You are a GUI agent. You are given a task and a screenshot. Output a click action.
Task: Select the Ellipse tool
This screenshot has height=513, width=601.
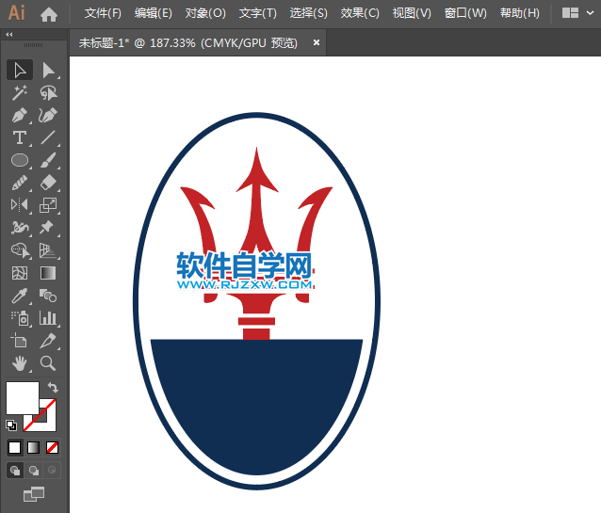pyautogui.click(x=20, y=160)
